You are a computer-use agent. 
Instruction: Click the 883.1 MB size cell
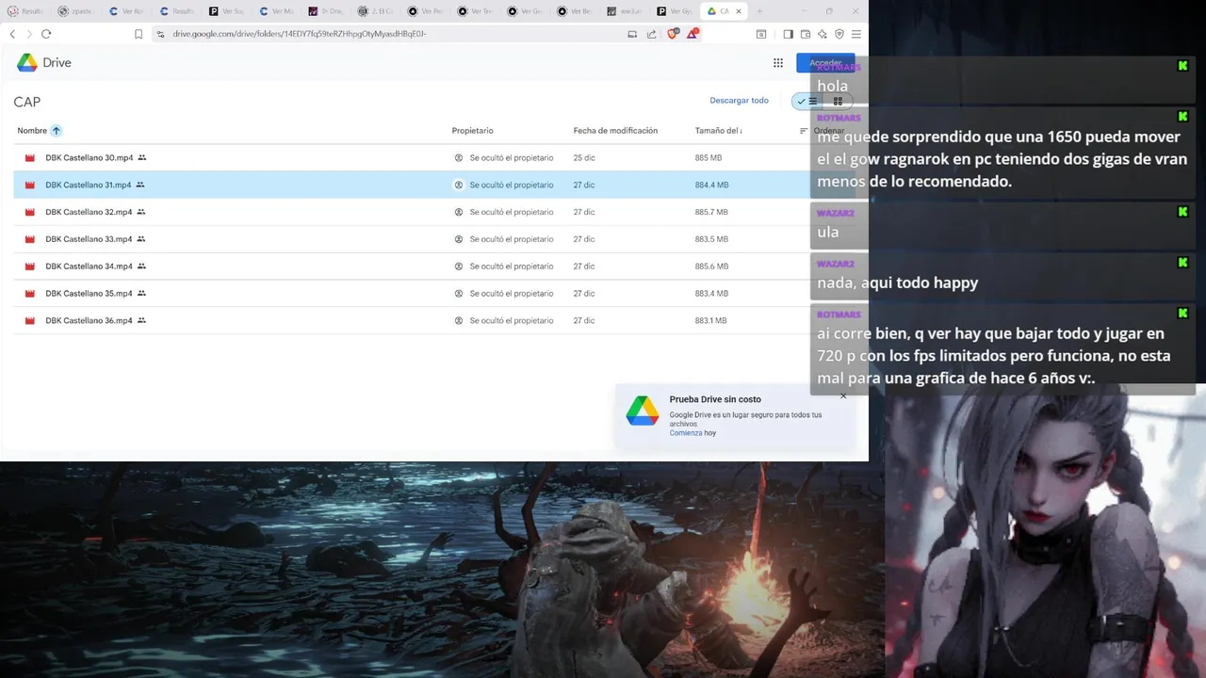point(710,320)
